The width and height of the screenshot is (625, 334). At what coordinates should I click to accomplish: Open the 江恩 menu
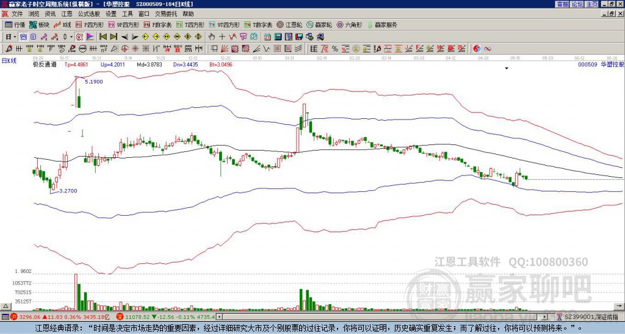point(67,14)
